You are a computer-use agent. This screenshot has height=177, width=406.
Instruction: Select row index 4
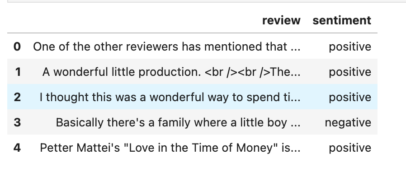pos(17,148)
